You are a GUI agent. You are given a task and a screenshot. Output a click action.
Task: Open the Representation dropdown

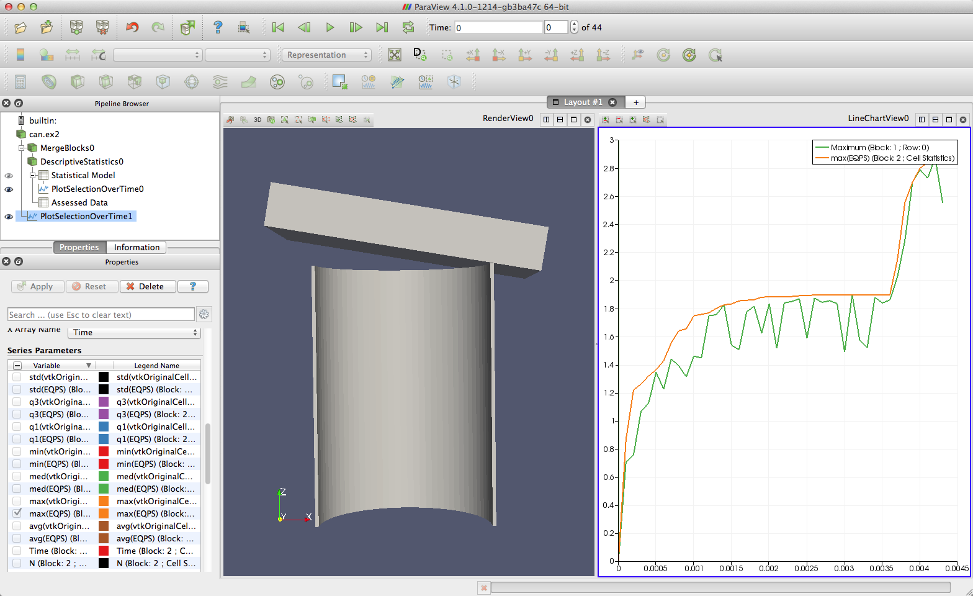click(x=326, y=55)
